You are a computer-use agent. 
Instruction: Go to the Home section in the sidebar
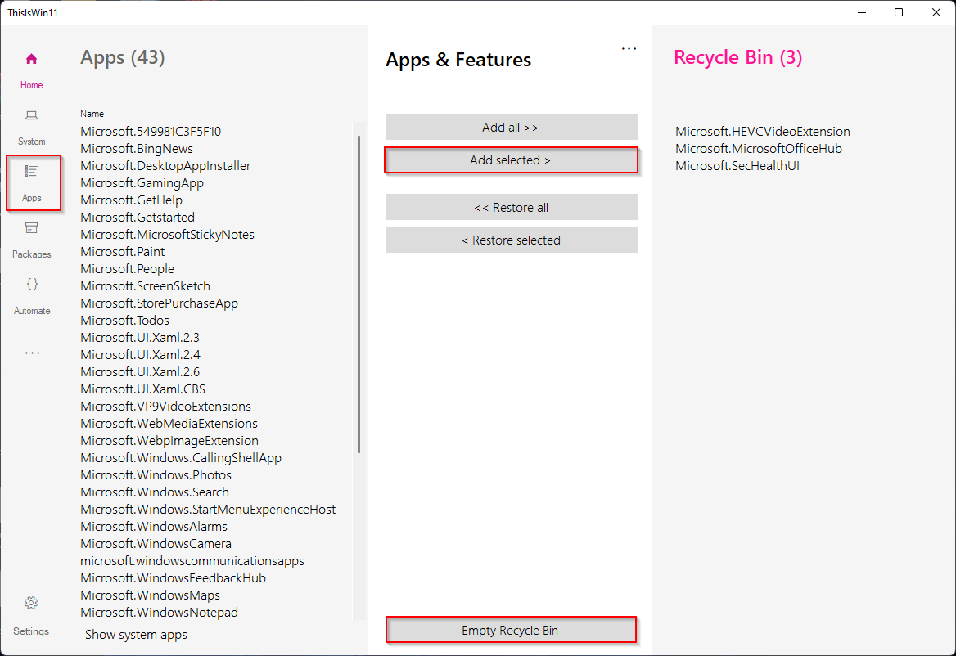tap(31, 70)
